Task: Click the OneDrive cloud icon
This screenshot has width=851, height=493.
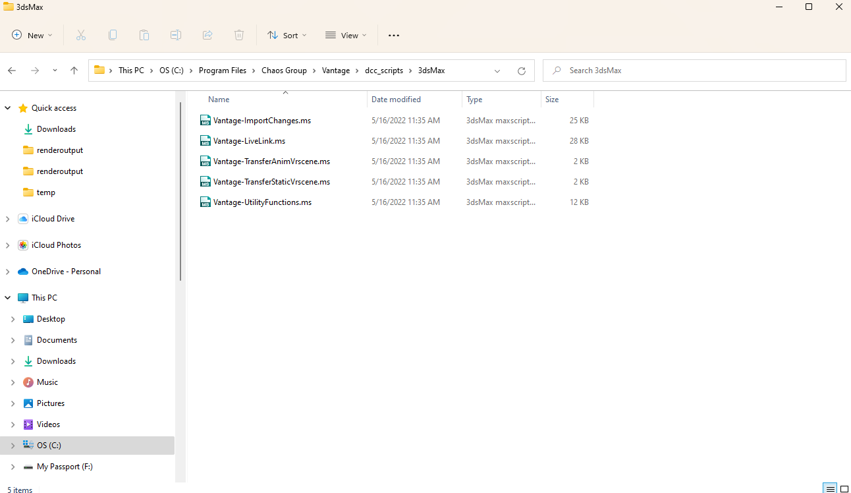Action: (23, 272)
